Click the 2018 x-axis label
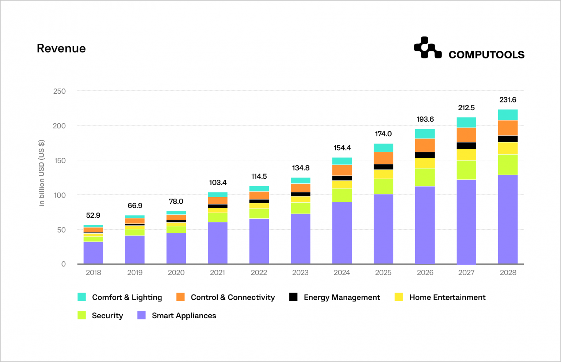Viewport: 561px width, 362px height. [x=93, y=272]
